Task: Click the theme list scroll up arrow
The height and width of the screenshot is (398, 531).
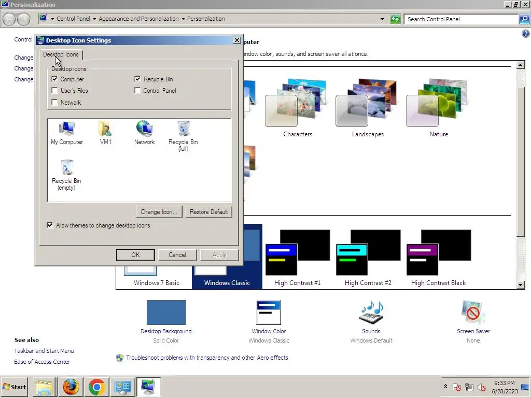Action: [x=521, y=65]
